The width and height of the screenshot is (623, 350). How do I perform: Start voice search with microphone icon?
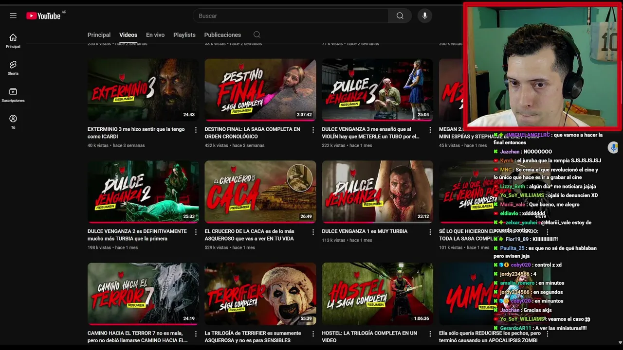pos(425,16)
